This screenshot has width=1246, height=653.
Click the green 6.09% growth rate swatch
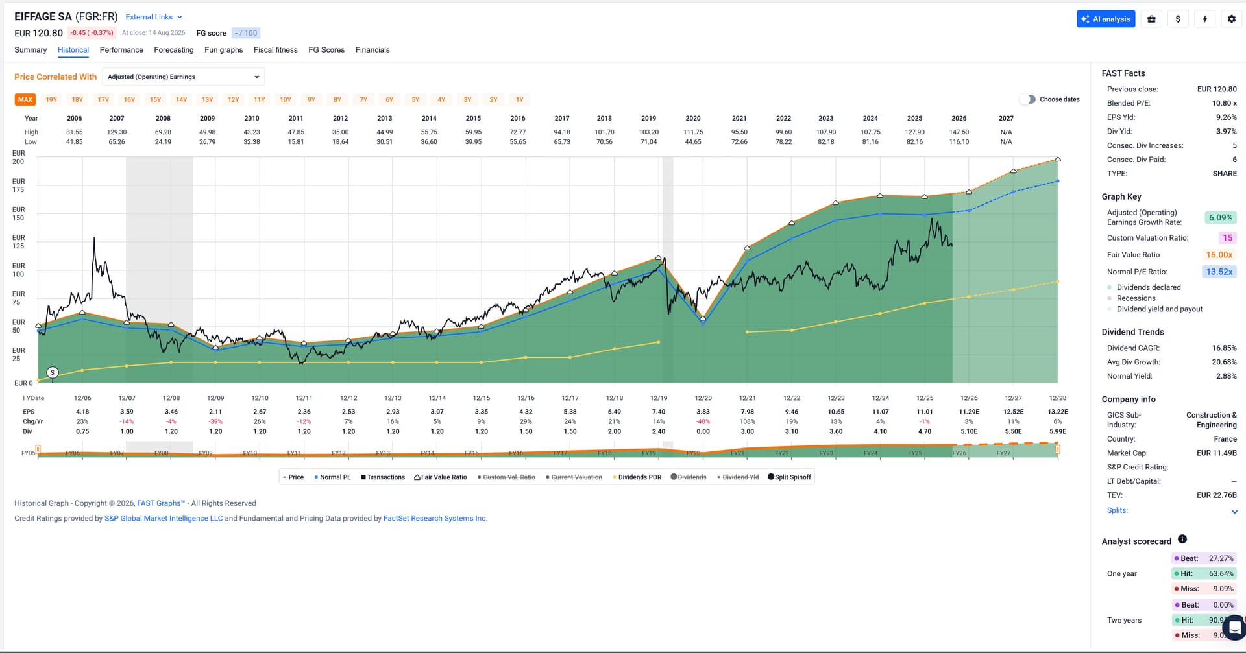click(1220, 218)
